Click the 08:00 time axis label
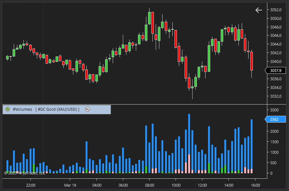This screenshot has height=191, width=289. (x=149, y=185)
